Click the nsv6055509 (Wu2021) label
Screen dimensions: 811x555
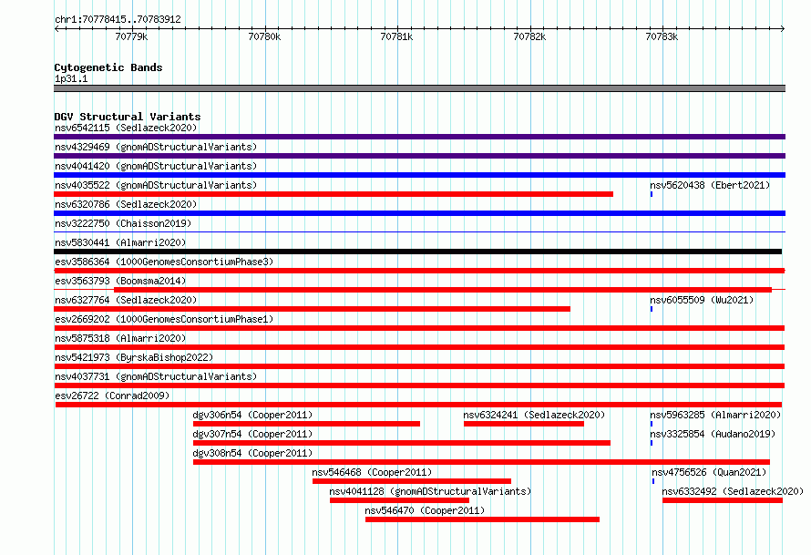[x=702, y=300]
